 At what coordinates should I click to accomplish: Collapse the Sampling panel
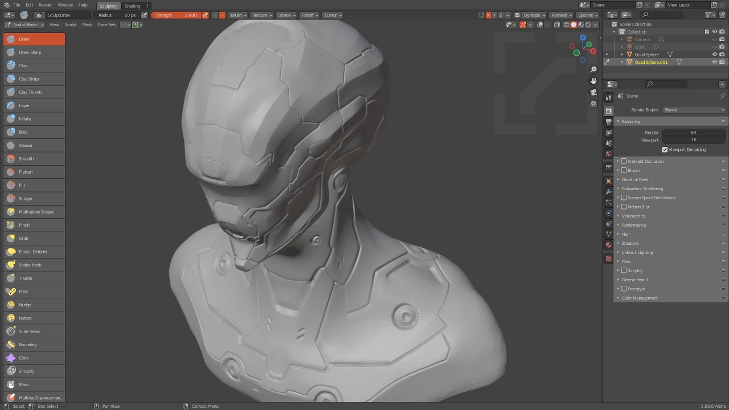click(630, 121)
